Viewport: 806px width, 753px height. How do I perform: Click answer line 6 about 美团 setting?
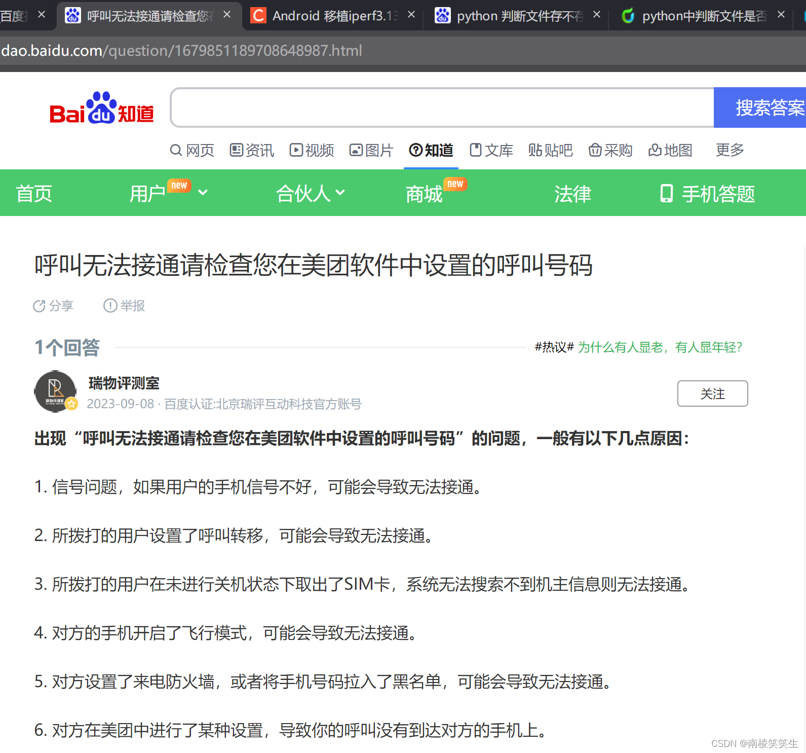[x=290, y=730]
